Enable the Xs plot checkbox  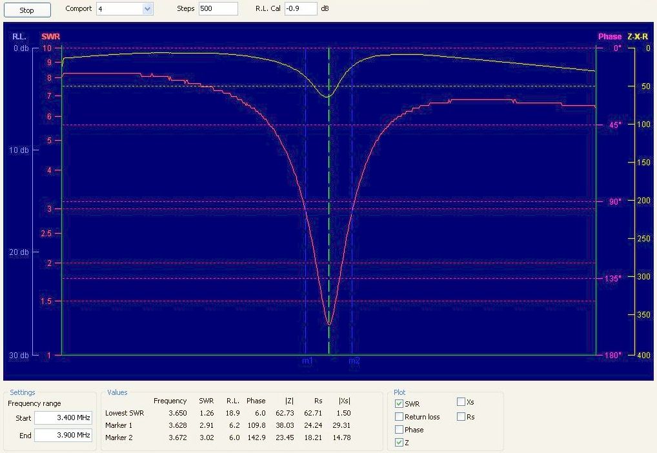461,402
